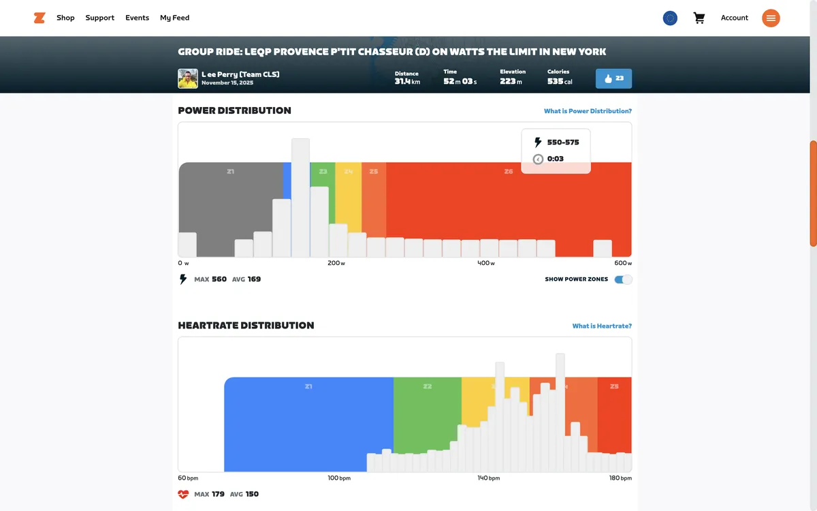
Task: Click the Time 52m 03s stat
Action: [x=460, y=78]
